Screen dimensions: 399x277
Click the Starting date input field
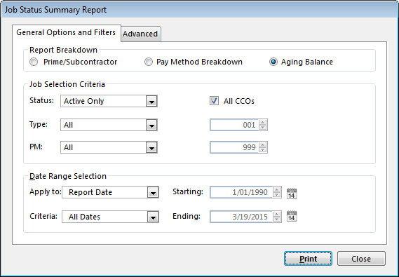[x=241, y=192]
